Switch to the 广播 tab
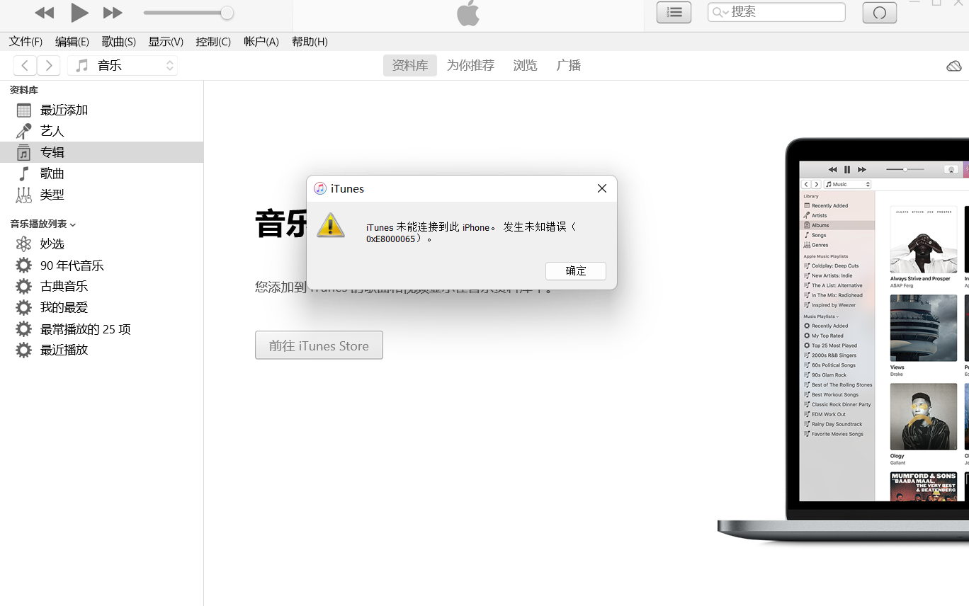 coord(569,66)
